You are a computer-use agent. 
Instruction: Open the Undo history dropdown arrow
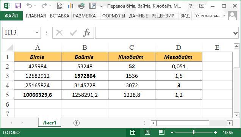coord(35,6)
